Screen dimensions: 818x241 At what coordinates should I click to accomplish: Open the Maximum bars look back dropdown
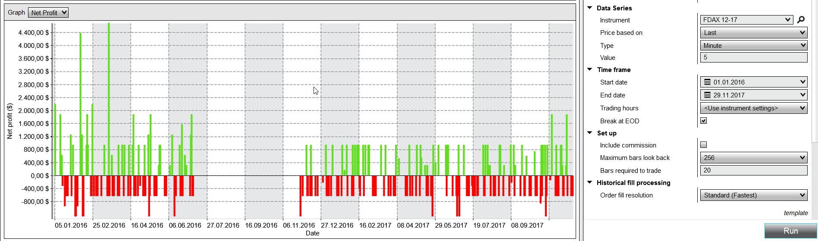pos(754,158)
